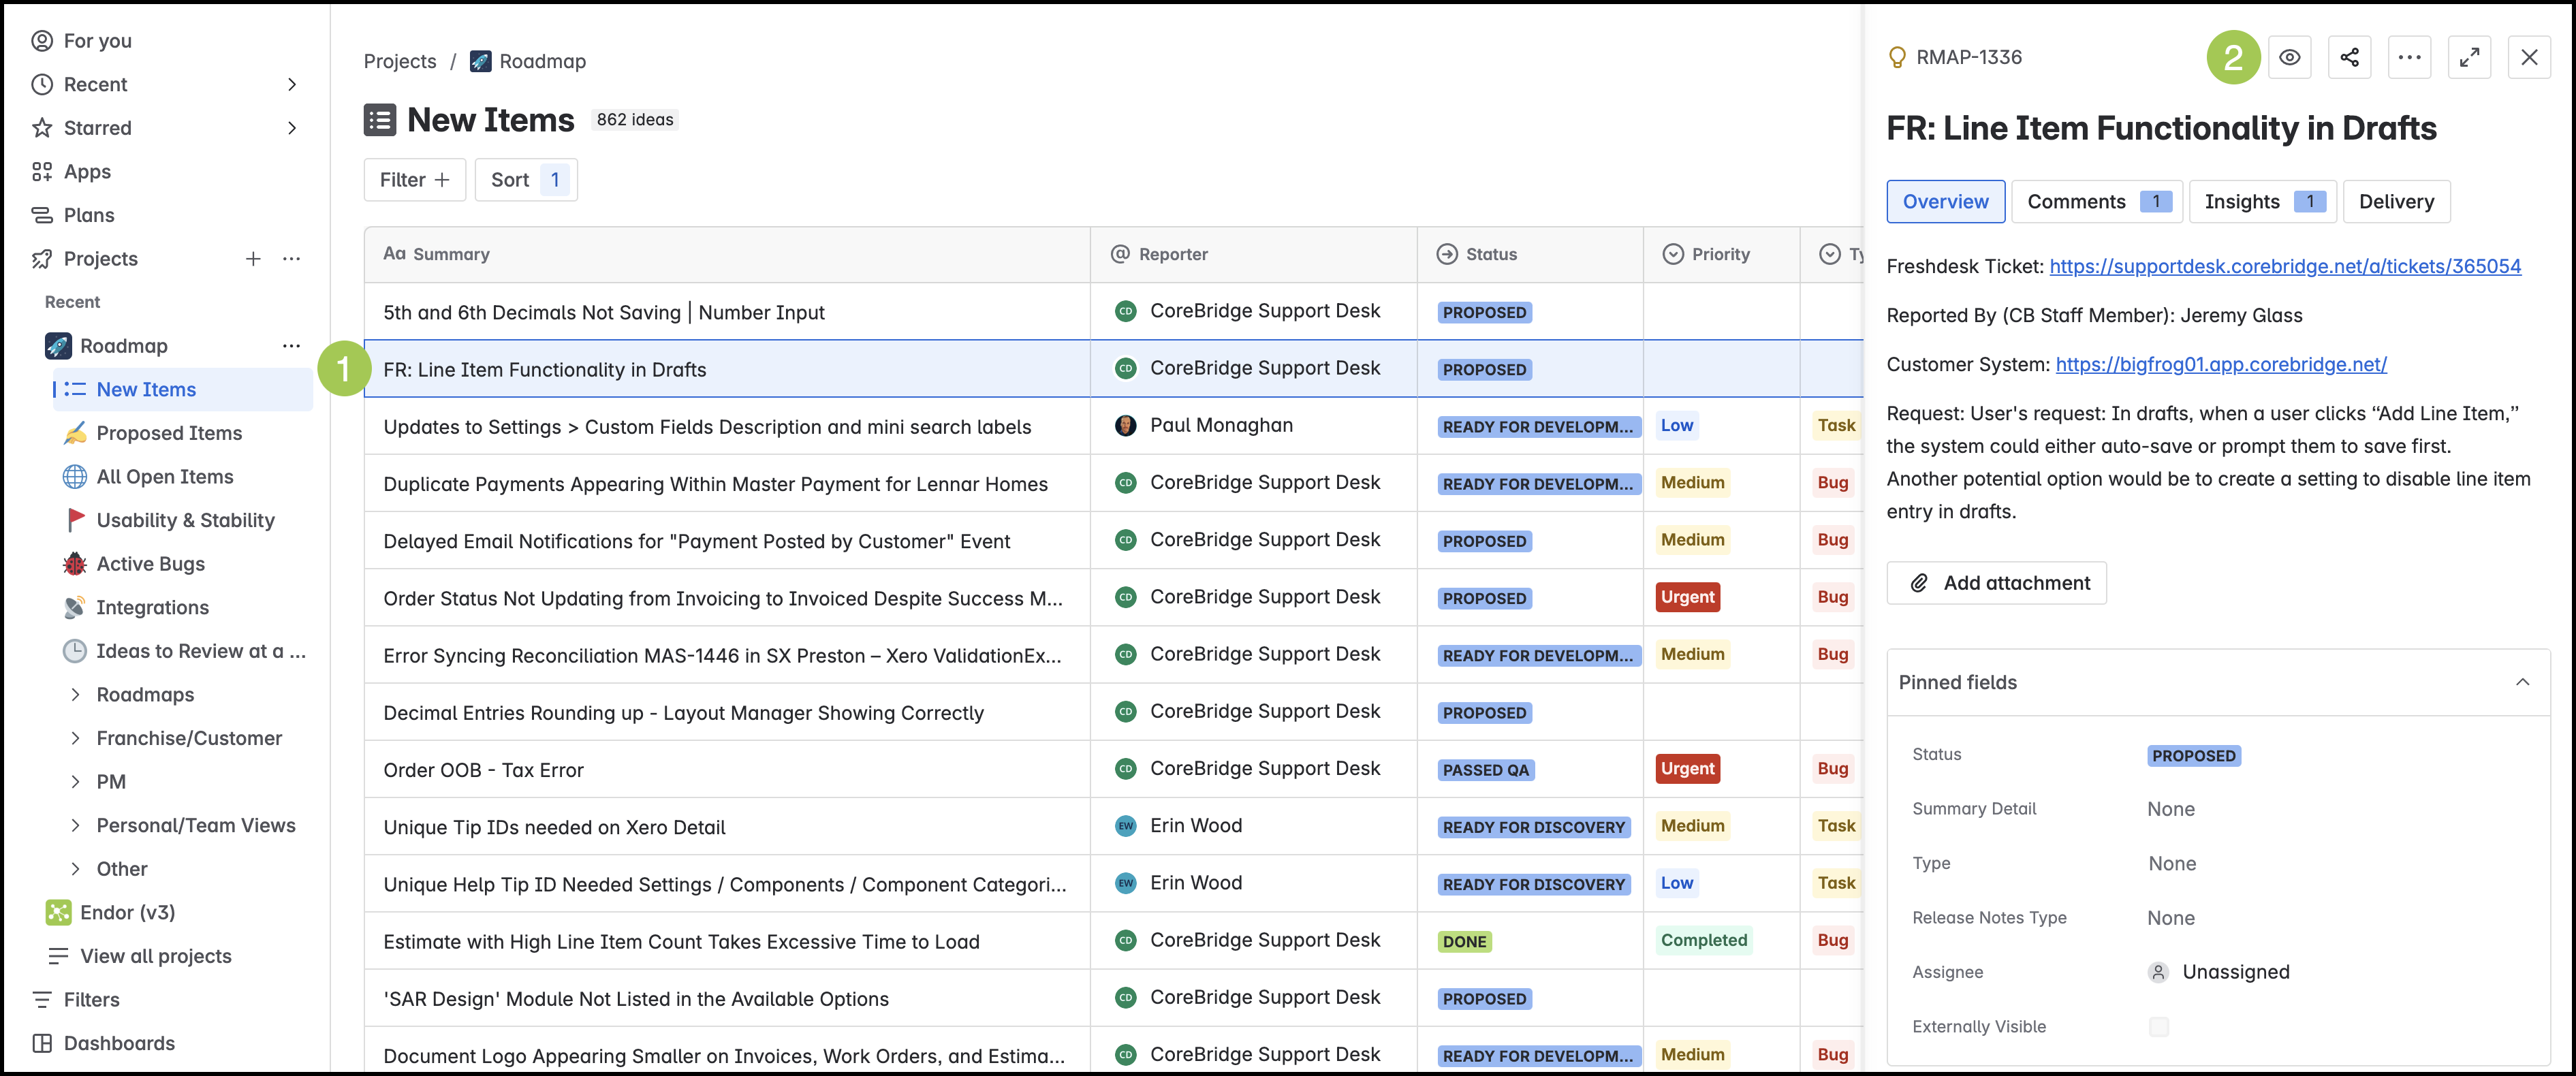Toggle the Externally Visible checkbox
This screenshot has width=2576, height=1076.
point(2159,1026)
